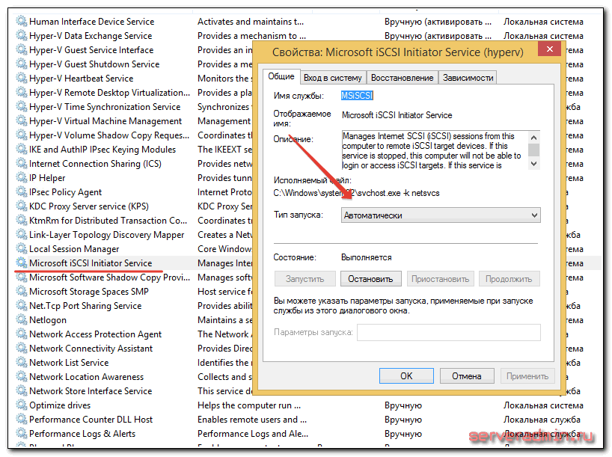Select Performance Counter DLL Host row

91,419
